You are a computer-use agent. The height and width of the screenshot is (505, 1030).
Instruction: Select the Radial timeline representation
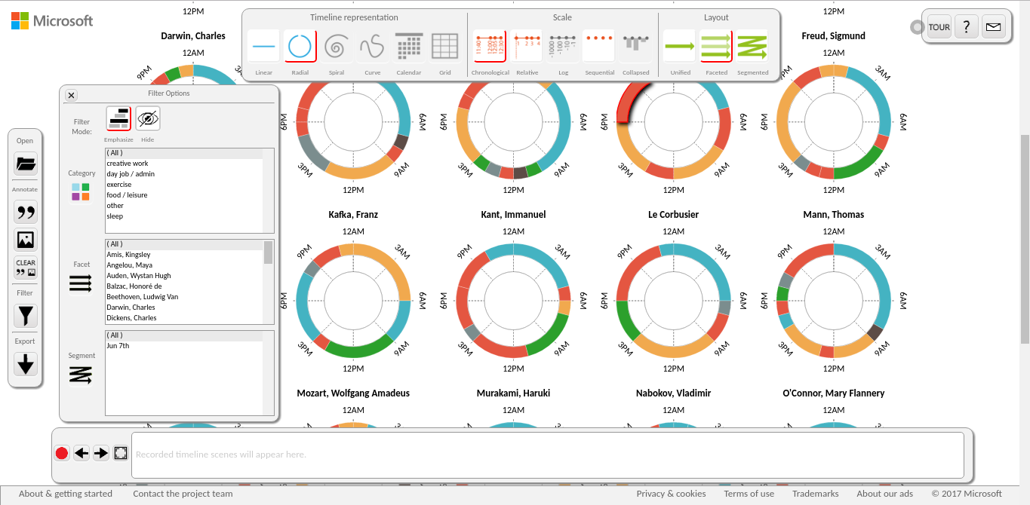coord(300,47)
